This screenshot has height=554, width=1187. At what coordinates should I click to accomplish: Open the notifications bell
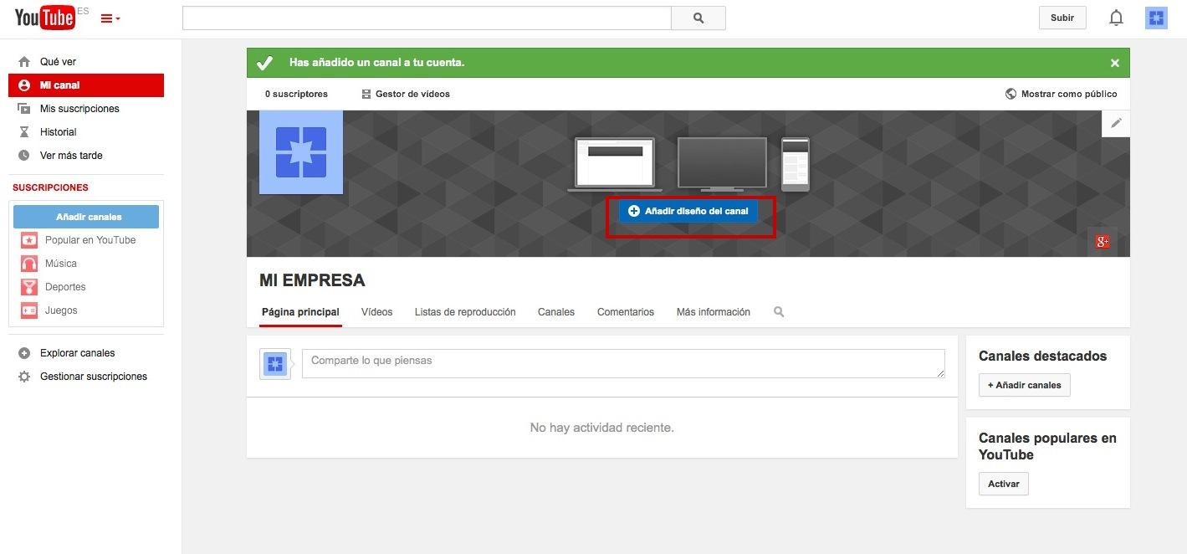click(x=1116, y=18)
